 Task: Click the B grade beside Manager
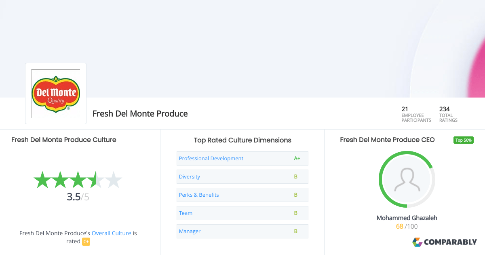tap(296, 231)
